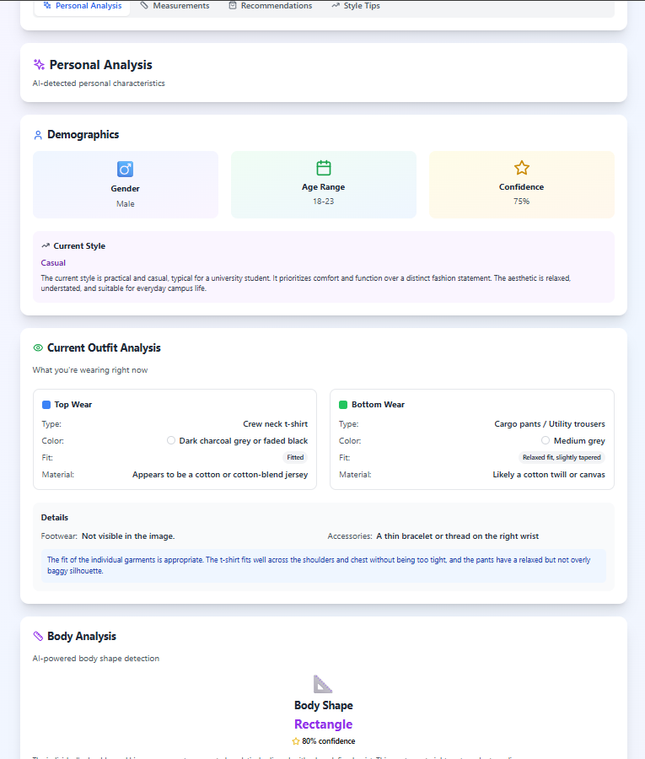This screenshot has width=645, height=759.
Task: Click the tag icon beside Body Analysis
Action: click(37, 636)
